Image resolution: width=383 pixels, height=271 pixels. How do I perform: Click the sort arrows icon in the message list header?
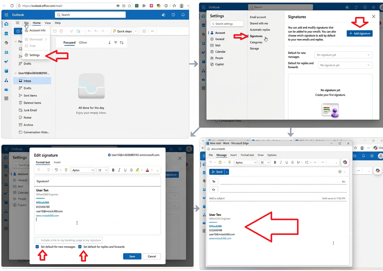point(122,43)
